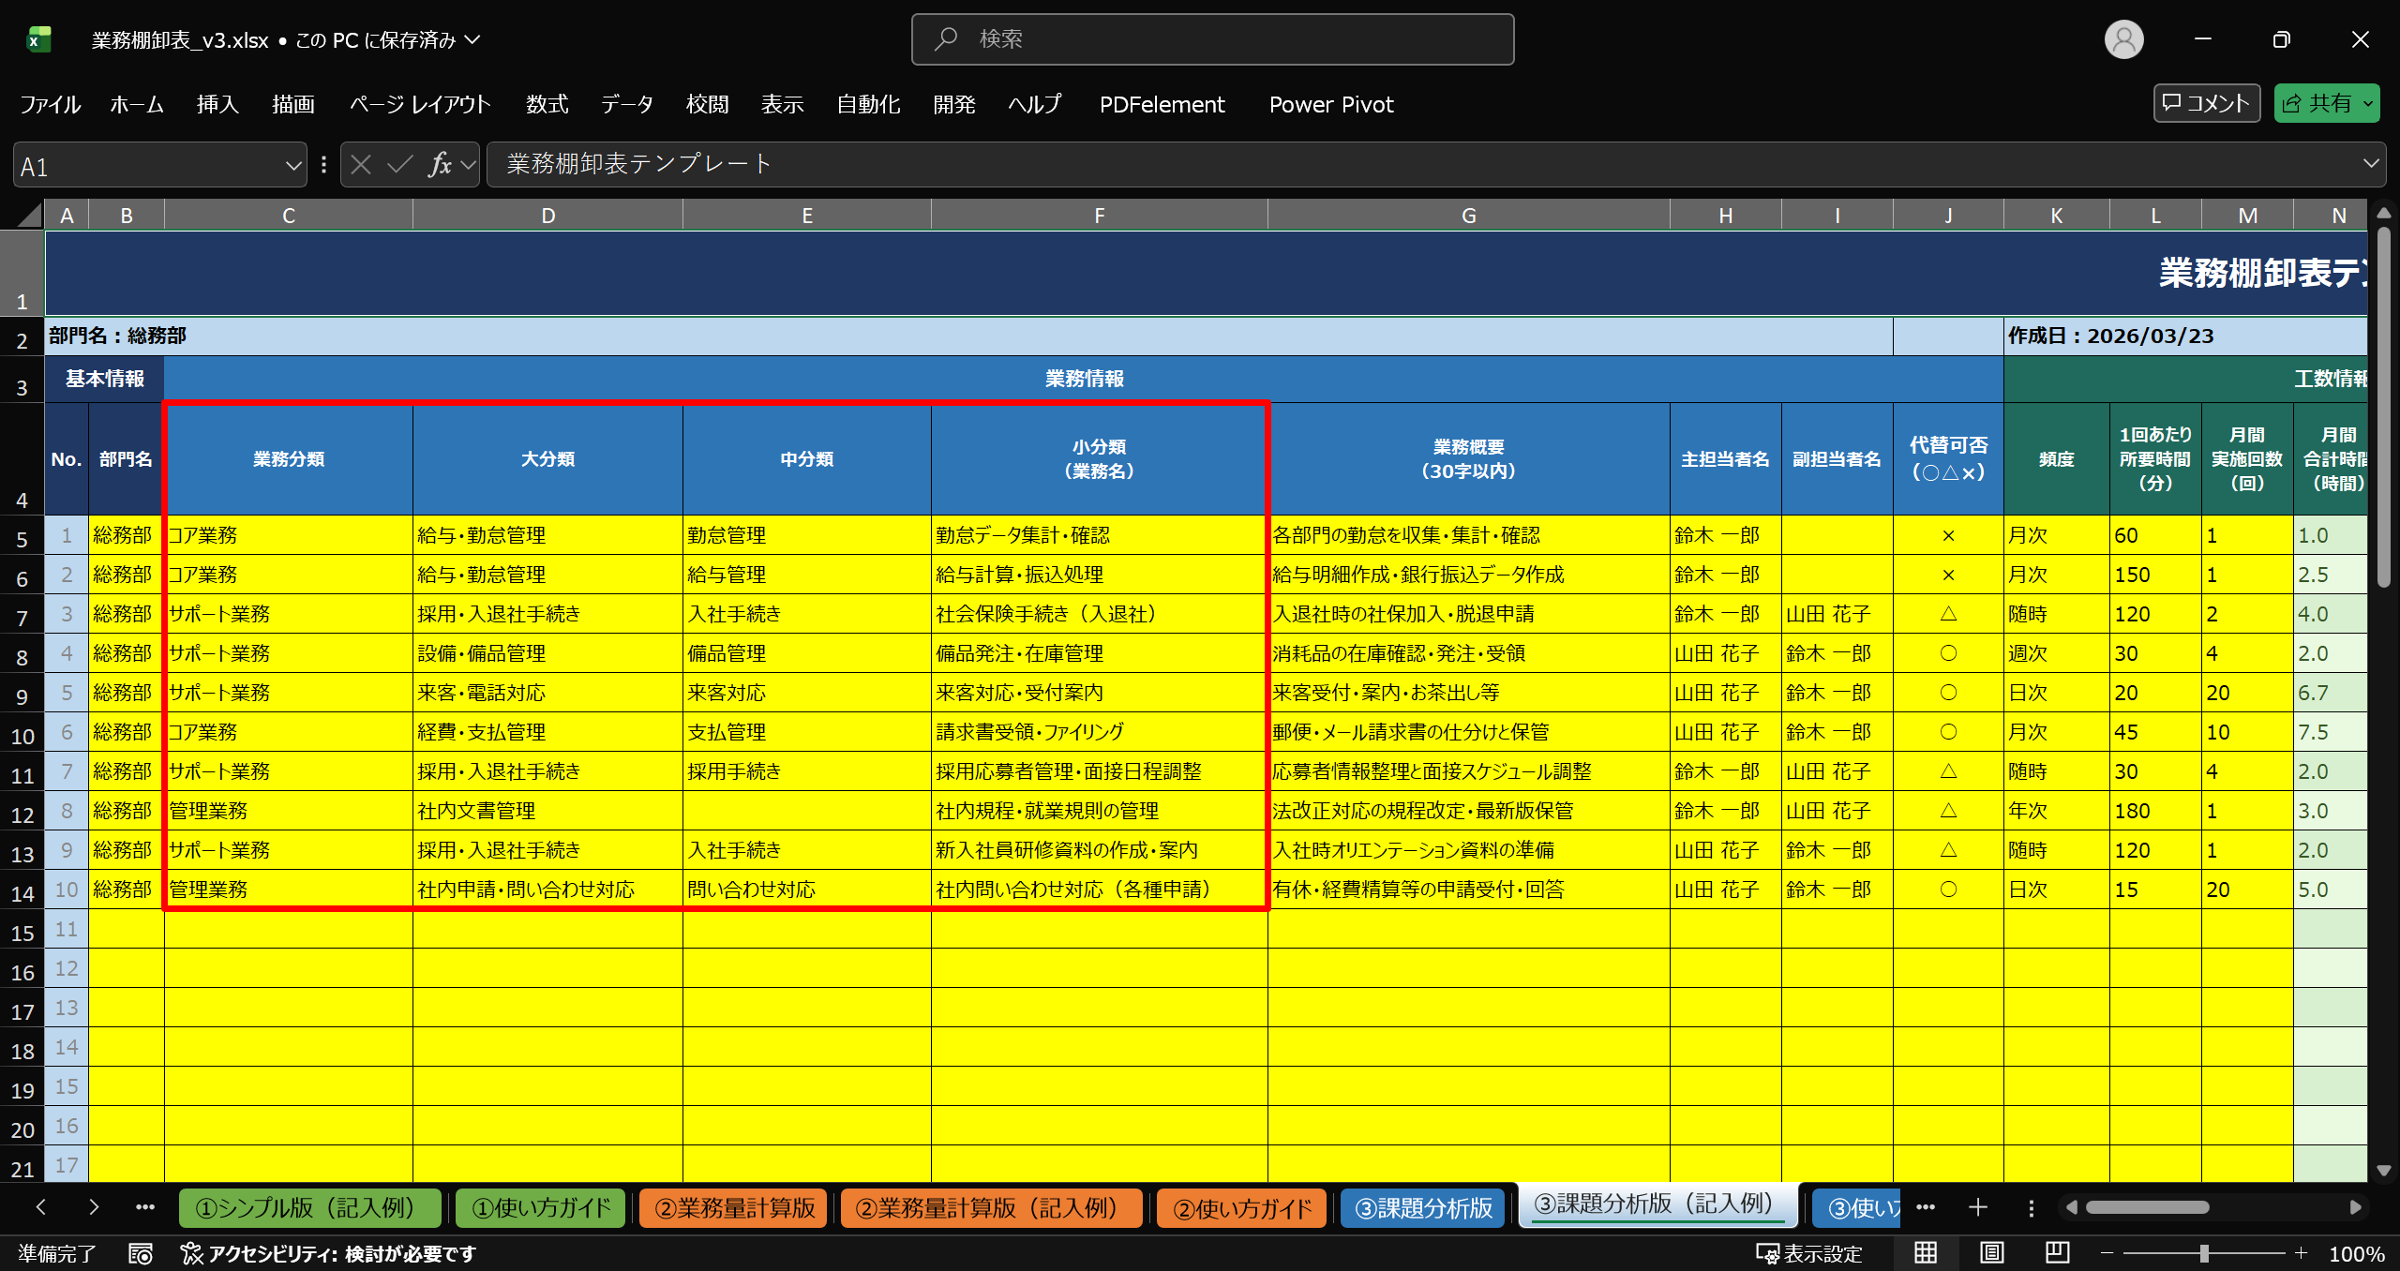The height and width of the screenshot is (1271, 2400).
Task: Expand the Name Box dropdown arrow
Action: (292, 166)
